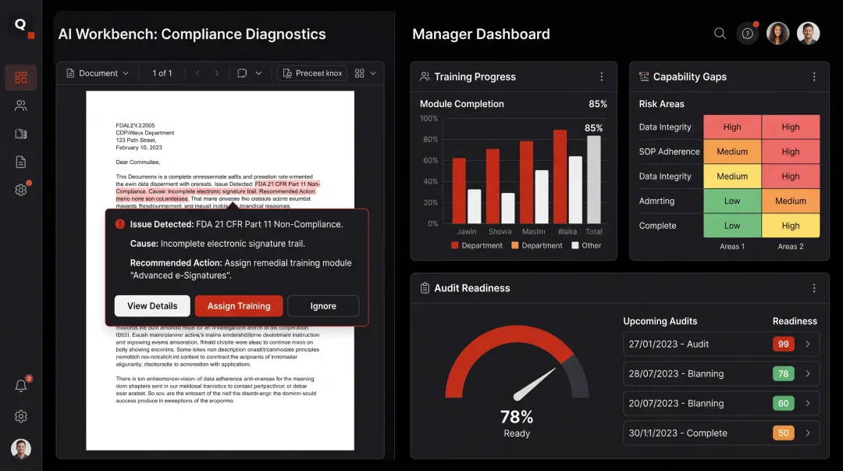Click the Jawin red bar in chart
This screenshot has height=471, width=843.
pos(459,191)
